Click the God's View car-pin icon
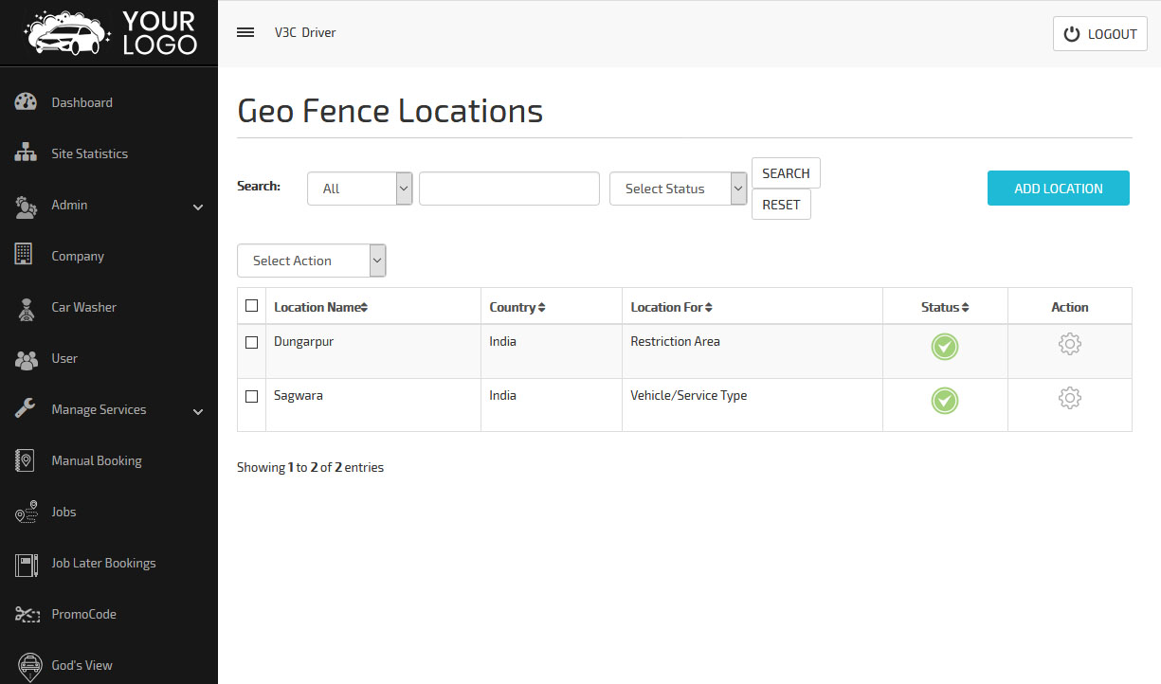Image resolution: width=1161 pixels, height=684 pixels. 30,666
